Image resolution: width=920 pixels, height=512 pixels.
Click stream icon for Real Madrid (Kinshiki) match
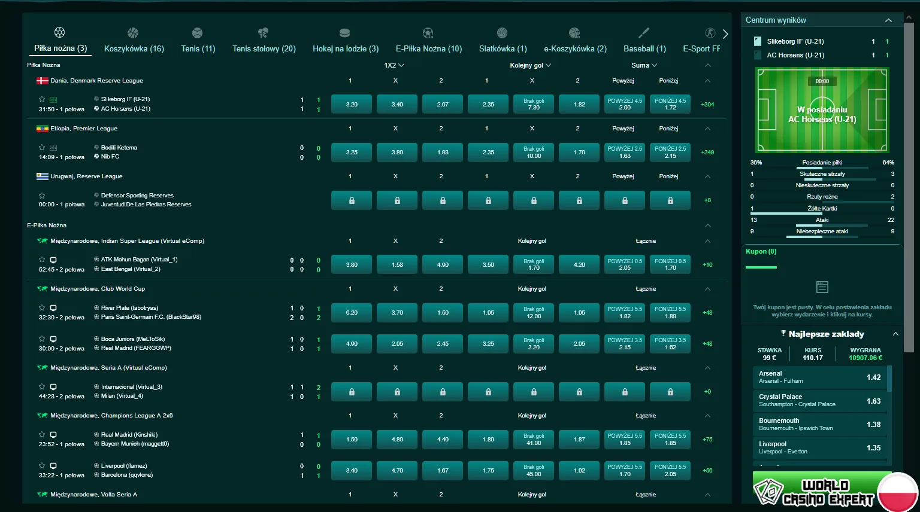tap(53, 434)
